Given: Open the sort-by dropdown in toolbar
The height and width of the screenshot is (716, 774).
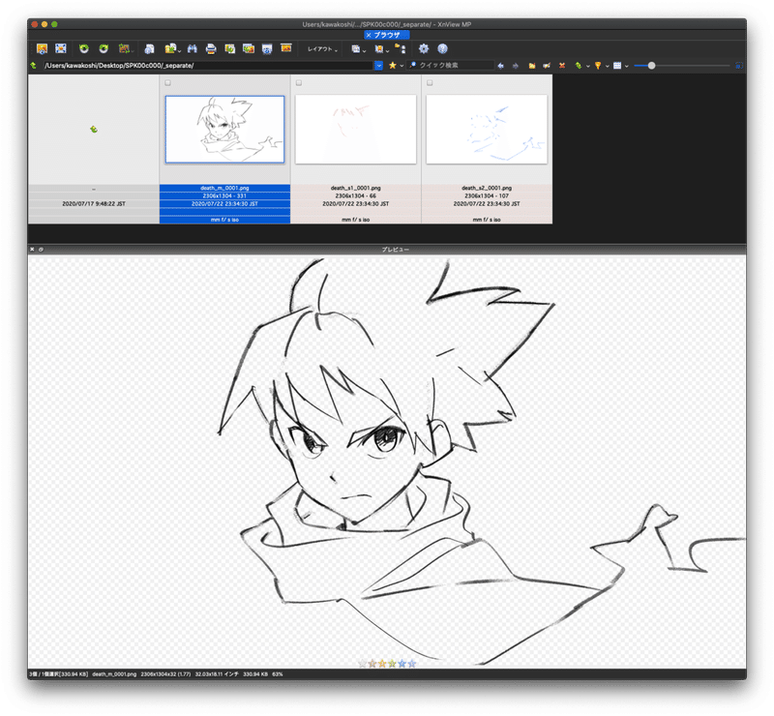Looking at the screenshot, I should [x=381, y=49].
